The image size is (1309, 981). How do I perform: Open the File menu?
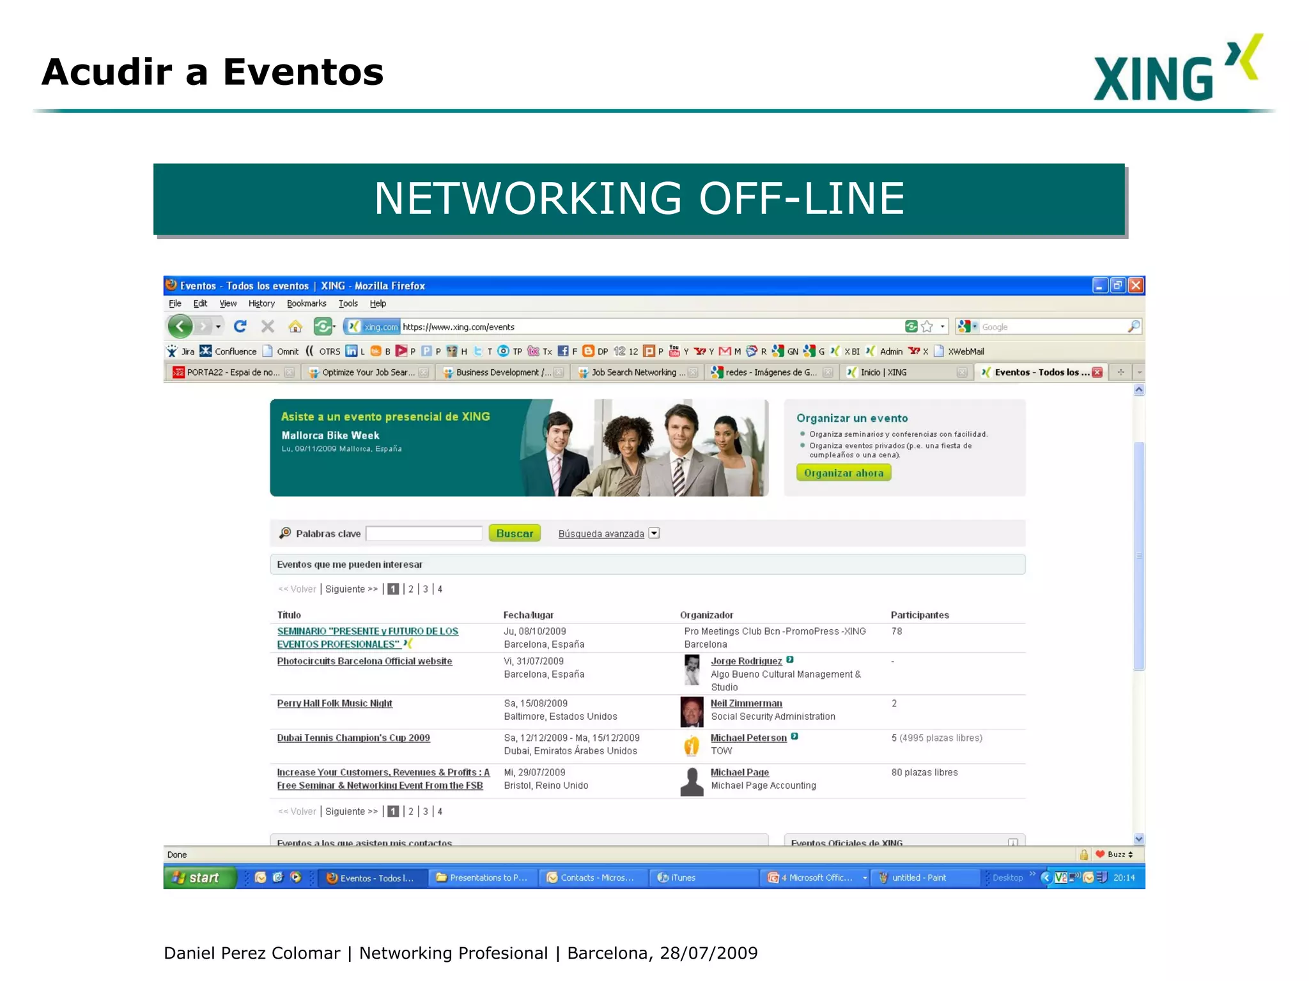(x=175, y=303)
